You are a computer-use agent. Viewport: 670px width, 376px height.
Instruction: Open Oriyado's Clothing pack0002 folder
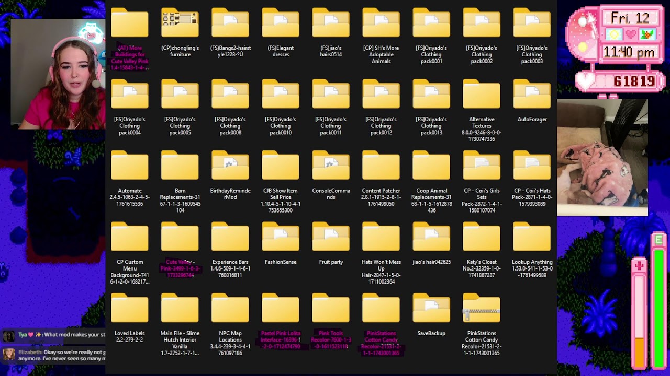pyautogui.click(x=482, y=23)
